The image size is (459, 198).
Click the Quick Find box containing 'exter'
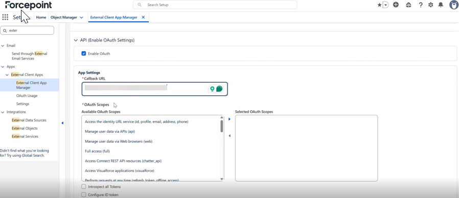[x=27, y=30]
